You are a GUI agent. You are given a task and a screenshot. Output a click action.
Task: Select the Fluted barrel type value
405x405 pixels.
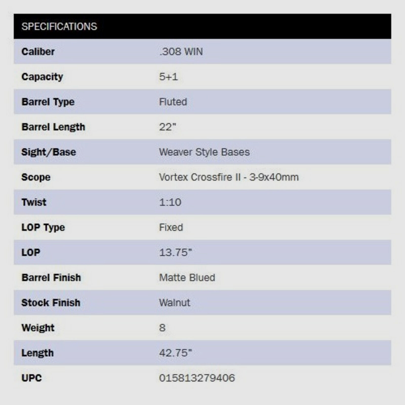173,102
